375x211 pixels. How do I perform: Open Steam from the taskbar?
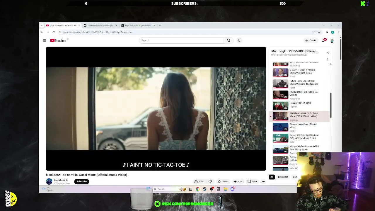point(204,189)
